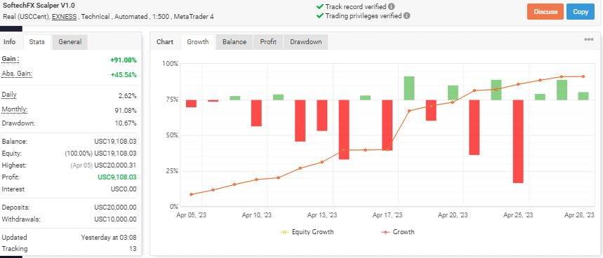This screenshot has width=603, height=258.
Task: Select the Stats tab
Action: click(x=37, y=42)
